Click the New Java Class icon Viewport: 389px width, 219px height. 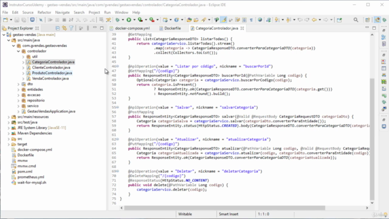tap(176, 20)
